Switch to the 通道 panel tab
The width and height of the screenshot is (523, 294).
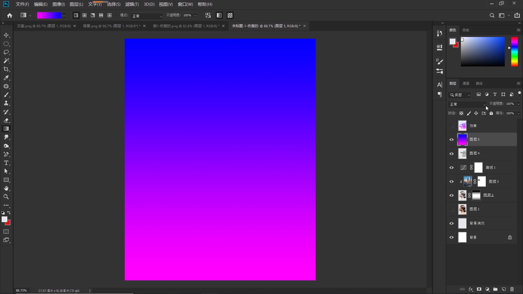(x=466, y=83)
